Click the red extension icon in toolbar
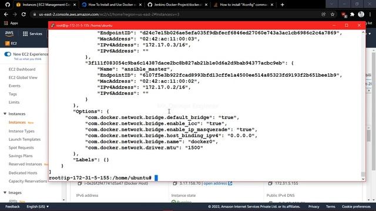The height and width of the screenshot is (211, 376). 344,15
